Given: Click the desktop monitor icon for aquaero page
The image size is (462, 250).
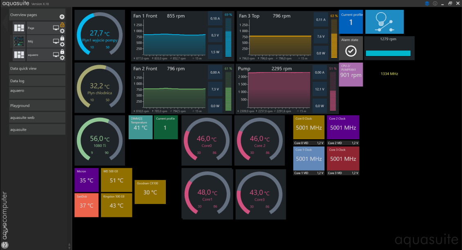Looking at the screenshot, I should point(56,55).
